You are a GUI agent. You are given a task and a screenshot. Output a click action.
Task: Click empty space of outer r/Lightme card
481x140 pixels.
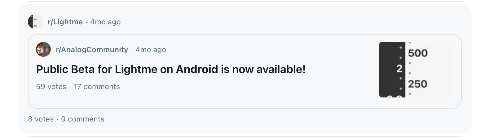[279, 121]
